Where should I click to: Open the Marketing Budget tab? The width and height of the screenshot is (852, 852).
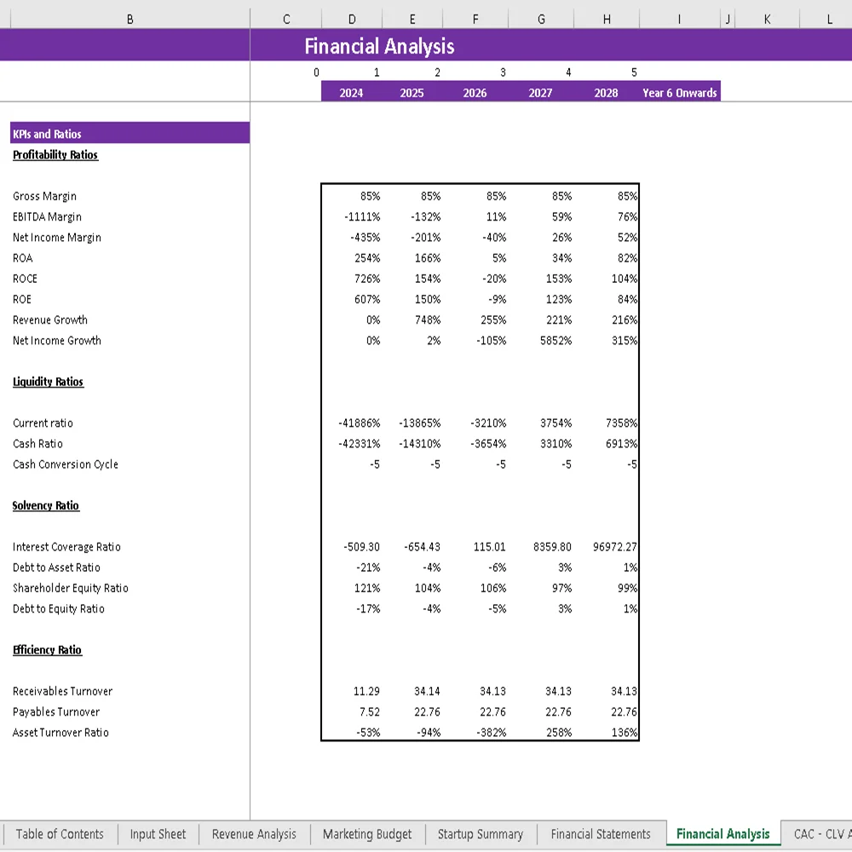tap(367, 834)
